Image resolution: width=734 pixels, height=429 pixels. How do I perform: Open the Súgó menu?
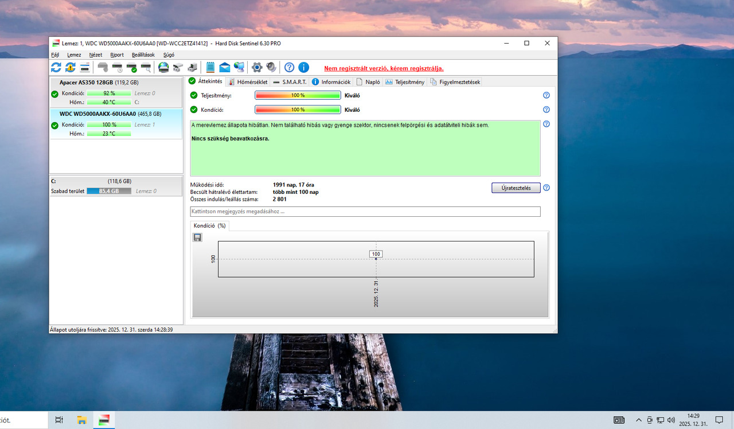pos(169,55)
